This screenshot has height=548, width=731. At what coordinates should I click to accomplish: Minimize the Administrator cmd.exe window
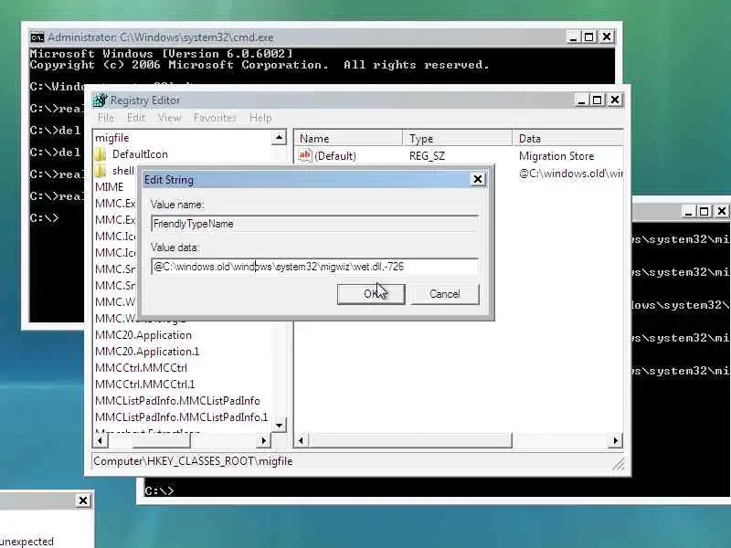pos(574,37)
